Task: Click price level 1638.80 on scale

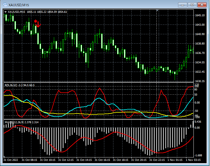Action: coord(200,44)
